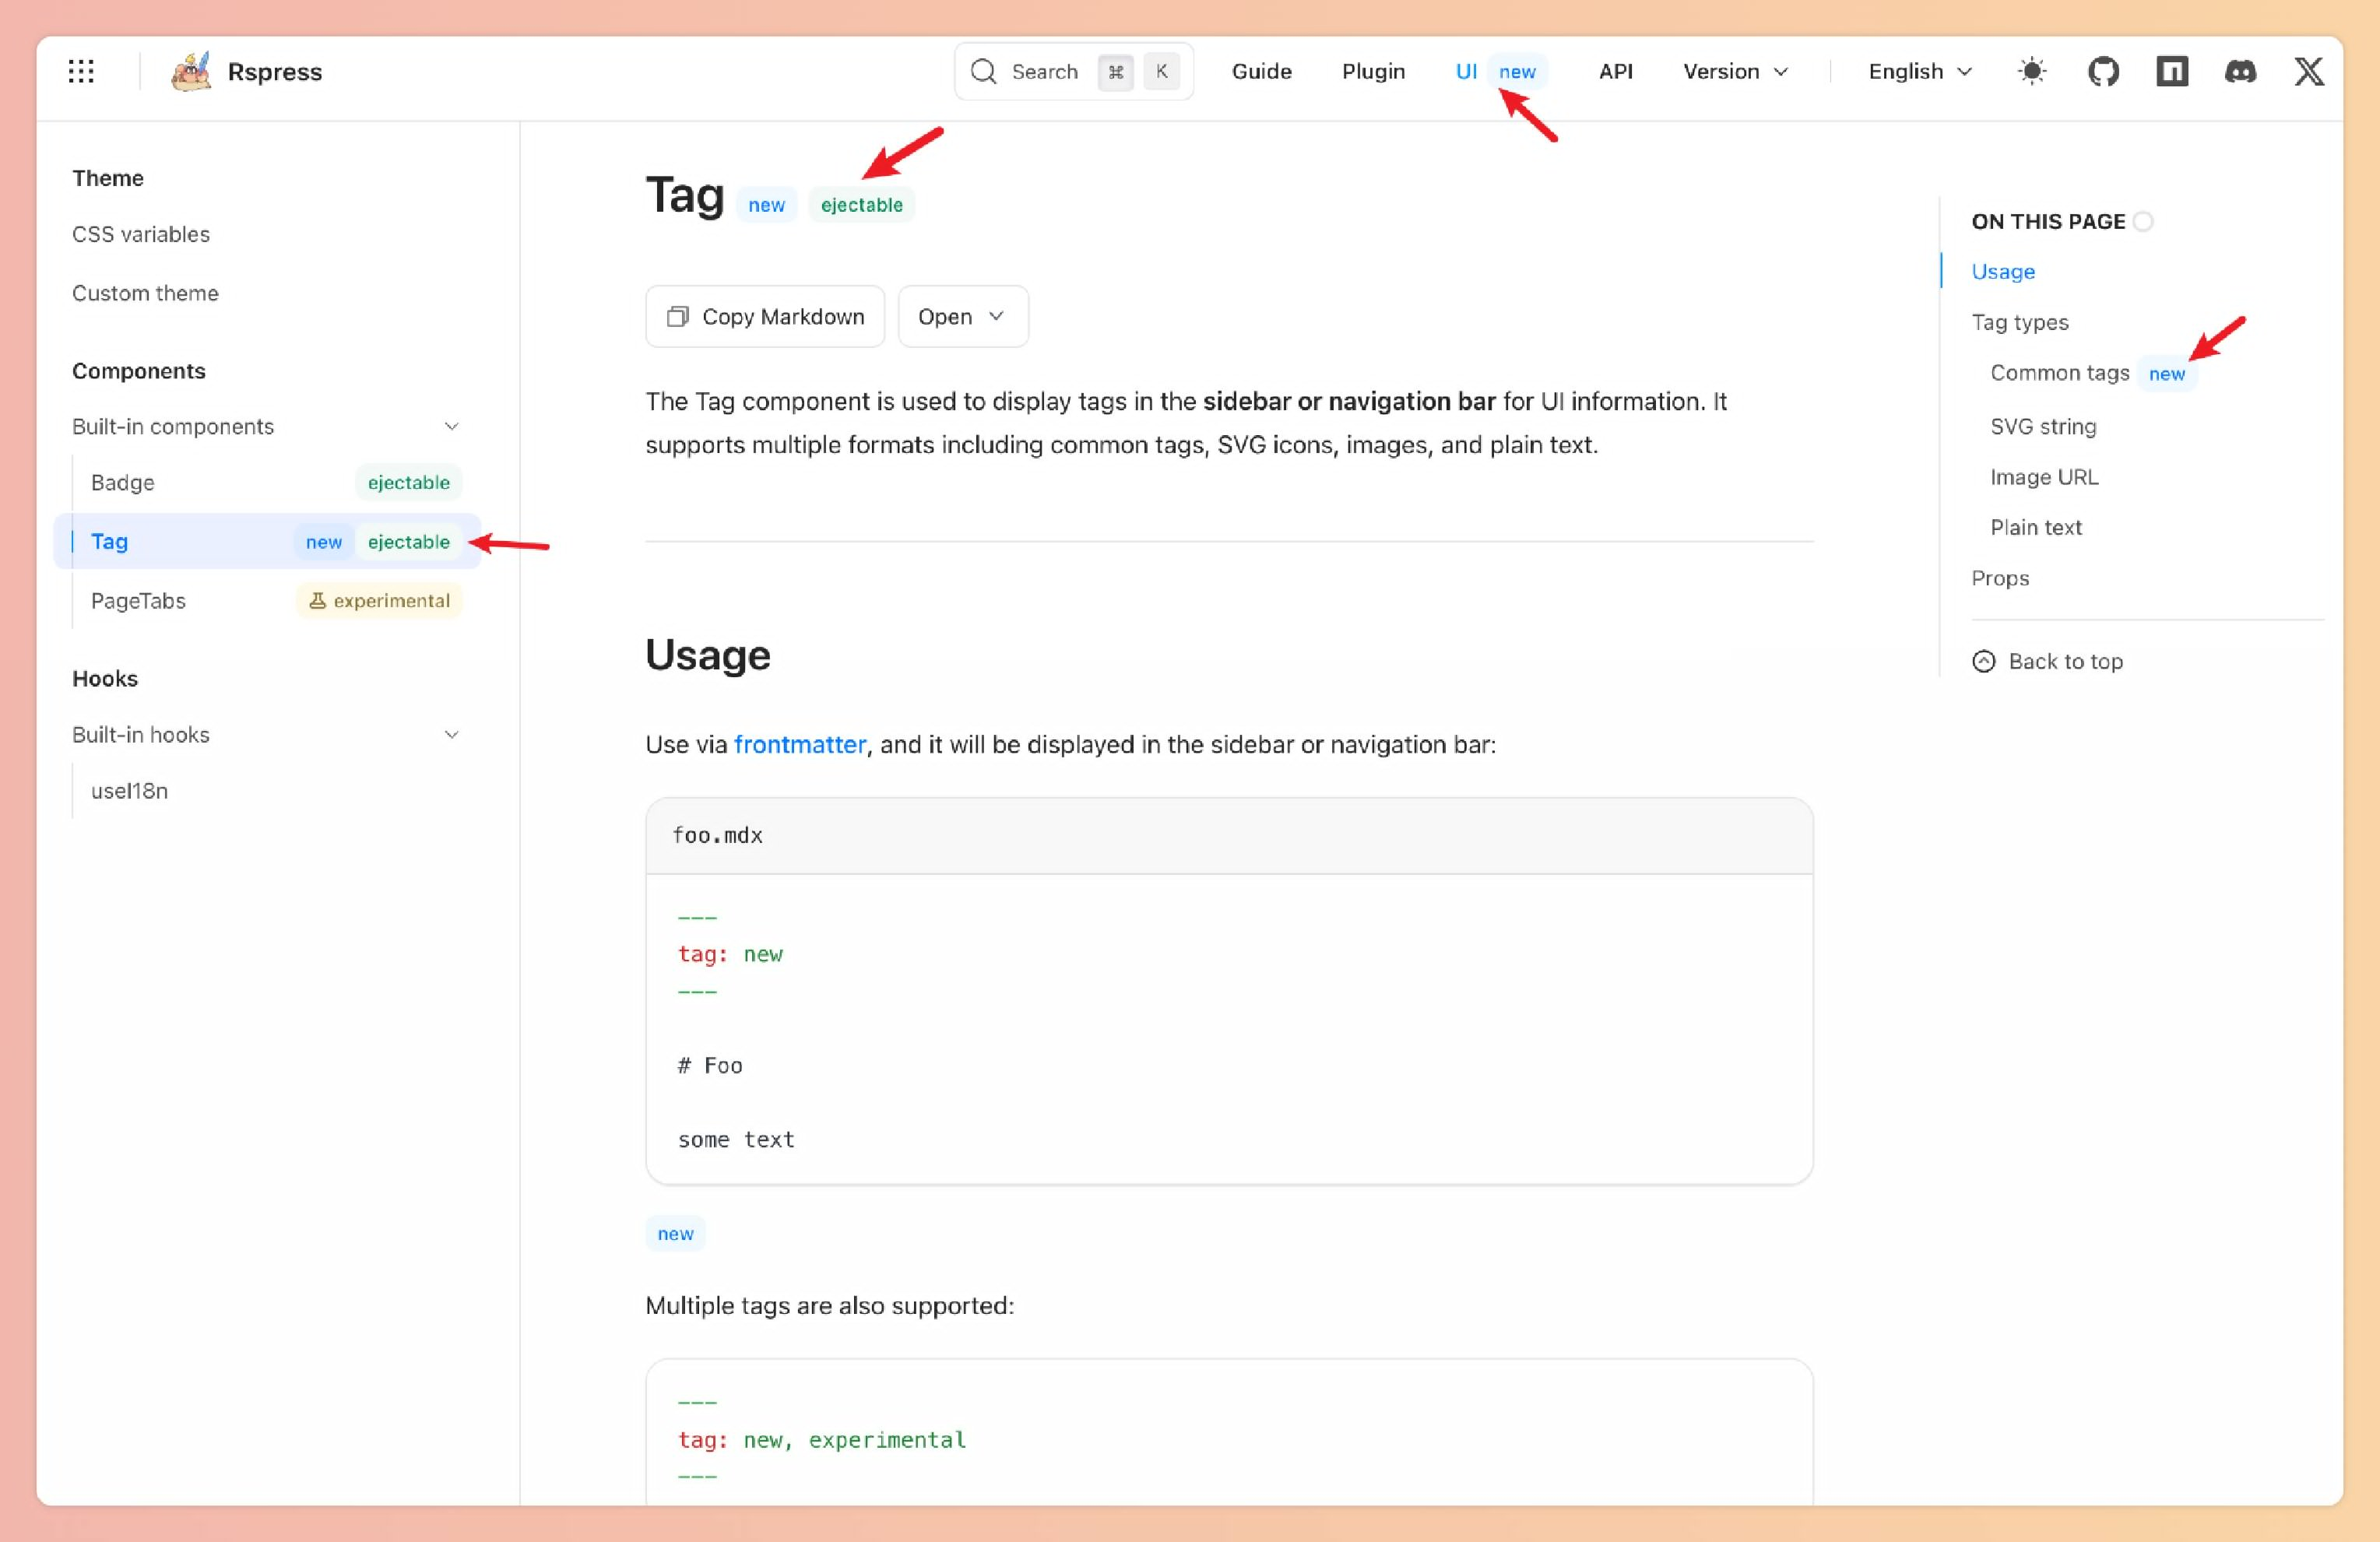Follow the frontmatter link
The width and height of the screenshot is (2380, 1542).
click(x=799, y=744)
